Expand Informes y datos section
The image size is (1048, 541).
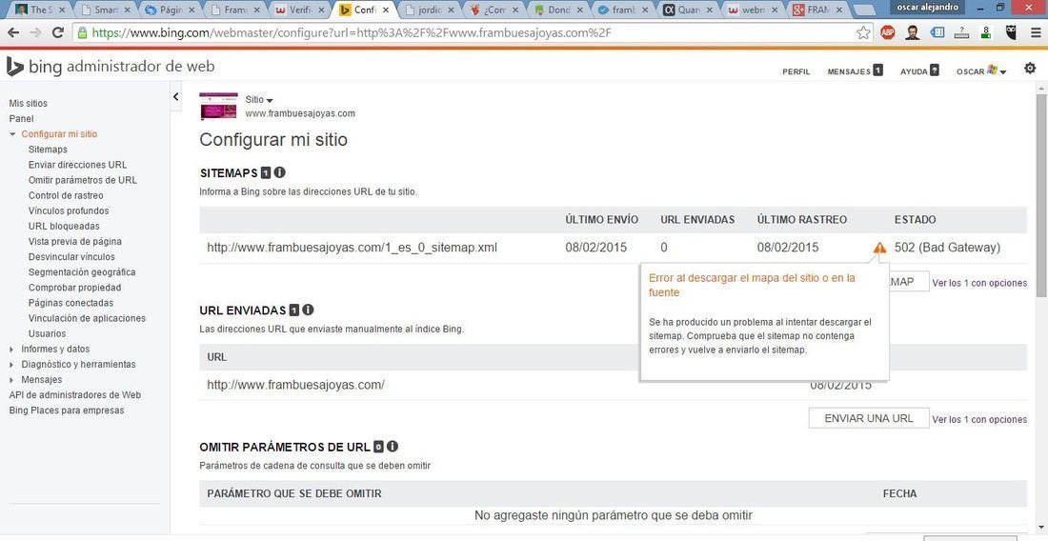point(12,350)
